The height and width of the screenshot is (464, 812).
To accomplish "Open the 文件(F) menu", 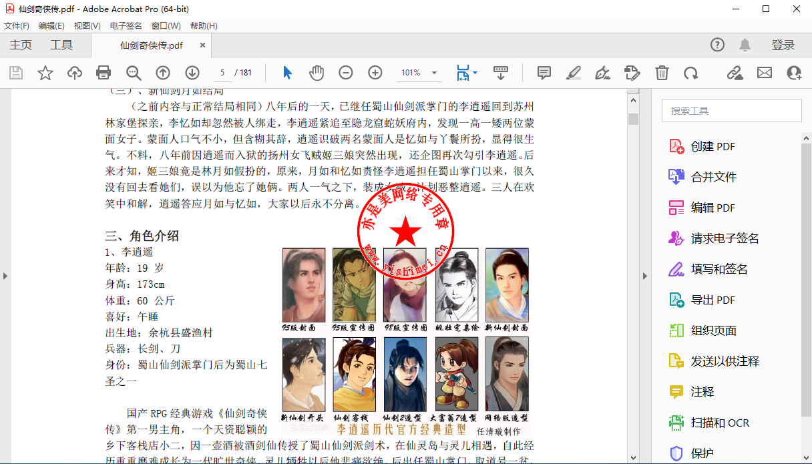I will [x=17, y=26].
